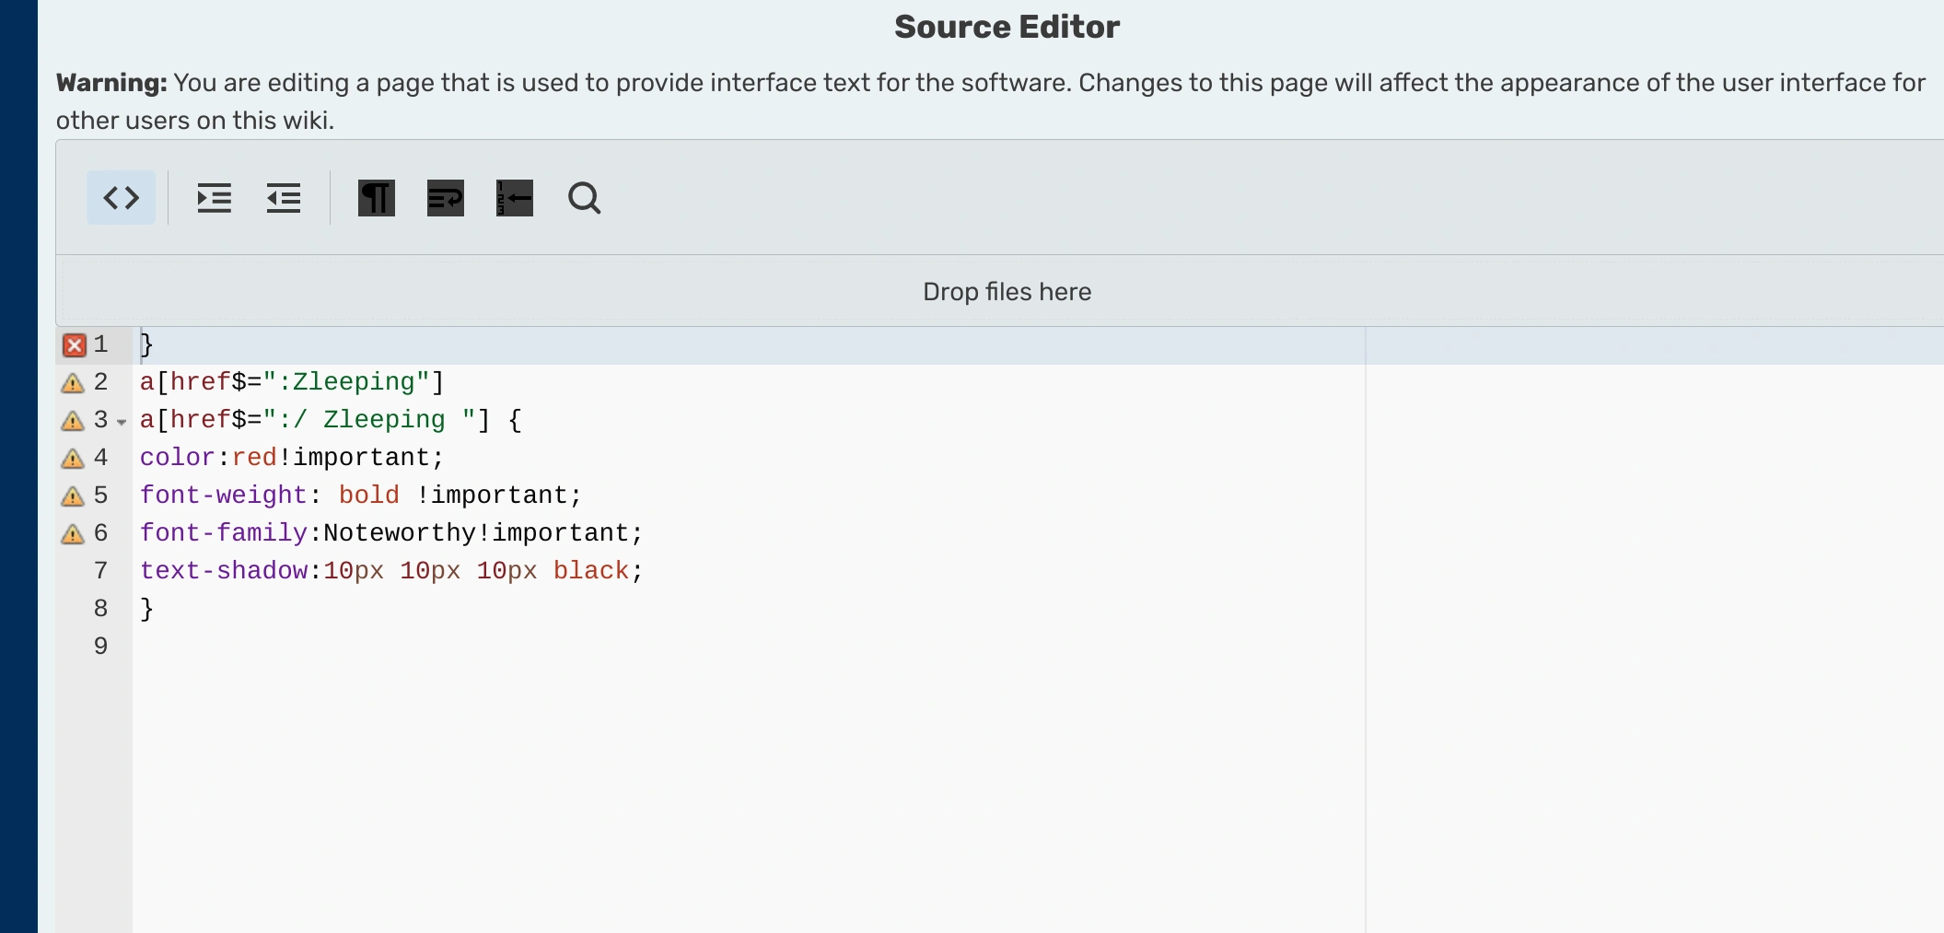Toggle the syntax highlighting code button

121,198
